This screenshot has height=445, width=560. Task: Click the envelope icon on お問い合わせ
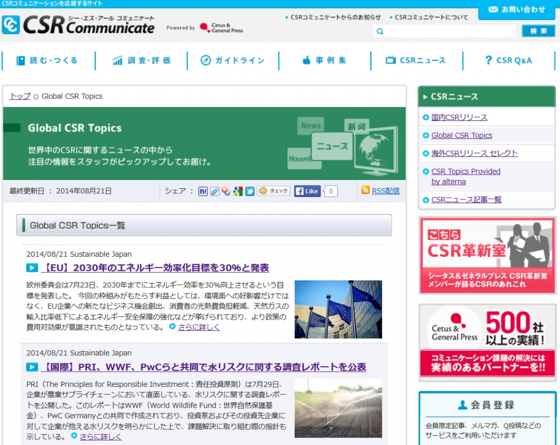click(x=494, y=10)
